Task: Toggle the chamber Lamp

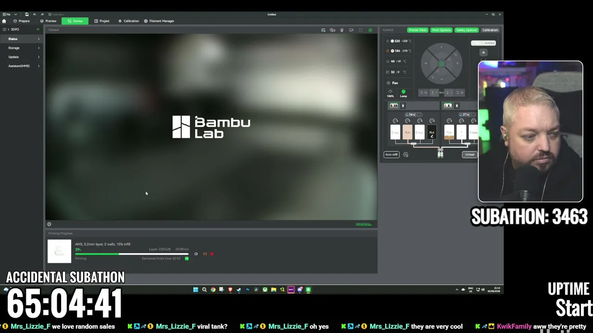Action: click(x=404, y=93)
